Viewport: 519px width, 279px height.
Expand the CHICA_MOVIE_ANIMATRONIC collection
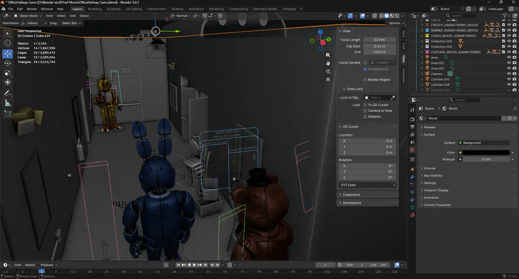422,36
